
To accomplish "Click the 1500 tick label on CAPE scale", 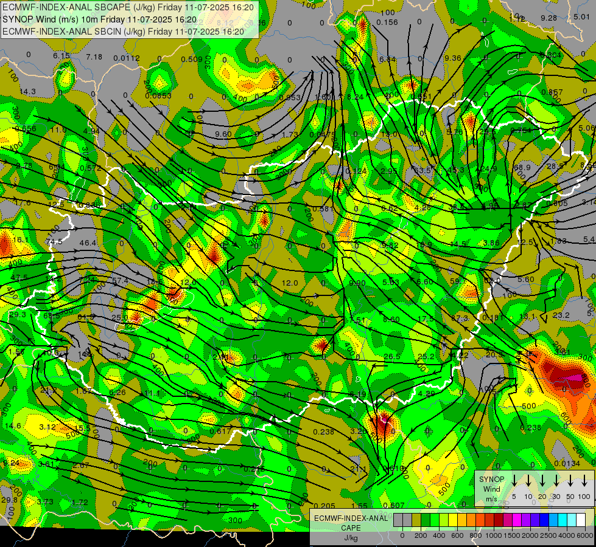I will [x=512, y=535].
